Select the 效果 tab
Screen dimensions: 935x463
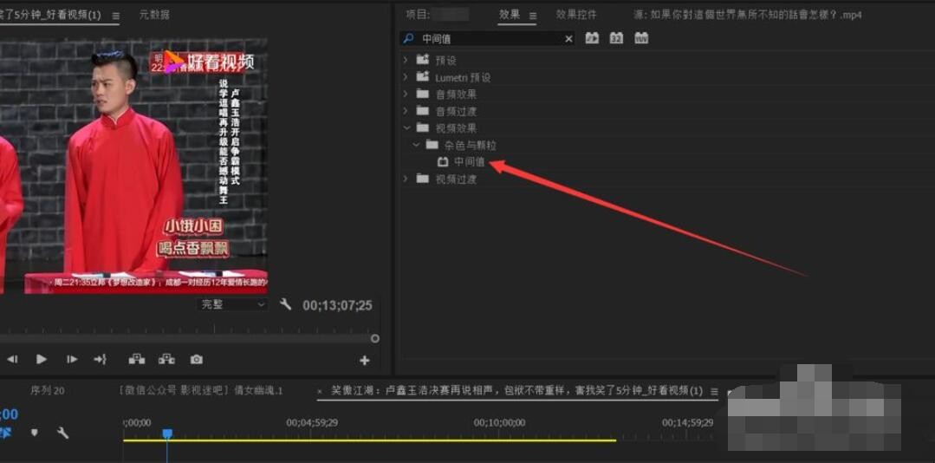pos(510,15)
